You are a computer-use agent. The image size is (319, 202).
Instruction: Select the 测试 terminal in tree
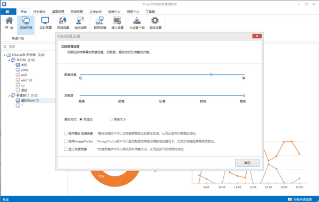24,90
